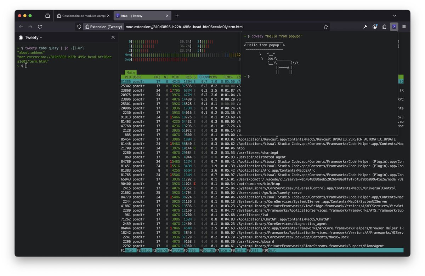Click the "about:addons" output in sidebar
Screen dimensions: 425x276
[31, 52]
